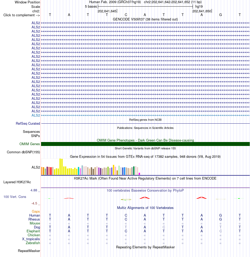This screenshot has height=257, width=250.
Task: Click the '5 bases' scale bar label
Action: point(91,7)
